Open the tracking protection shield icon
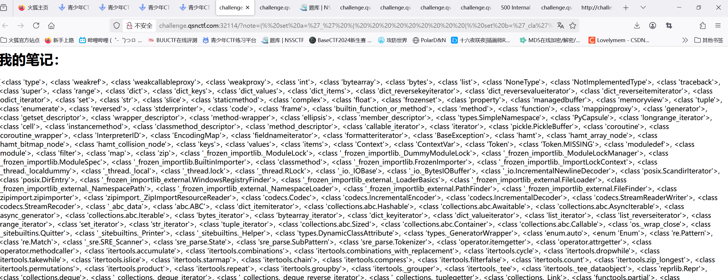Screen dimensions: 728x280 coord(117,26)
